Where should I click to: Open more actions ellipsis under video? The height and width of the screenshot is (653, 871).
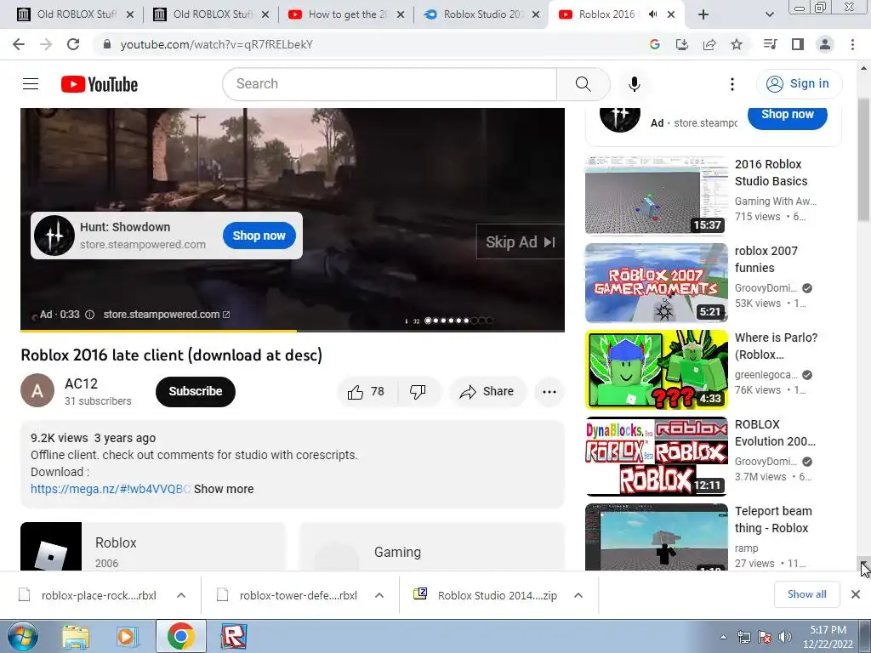pos(549,391)
